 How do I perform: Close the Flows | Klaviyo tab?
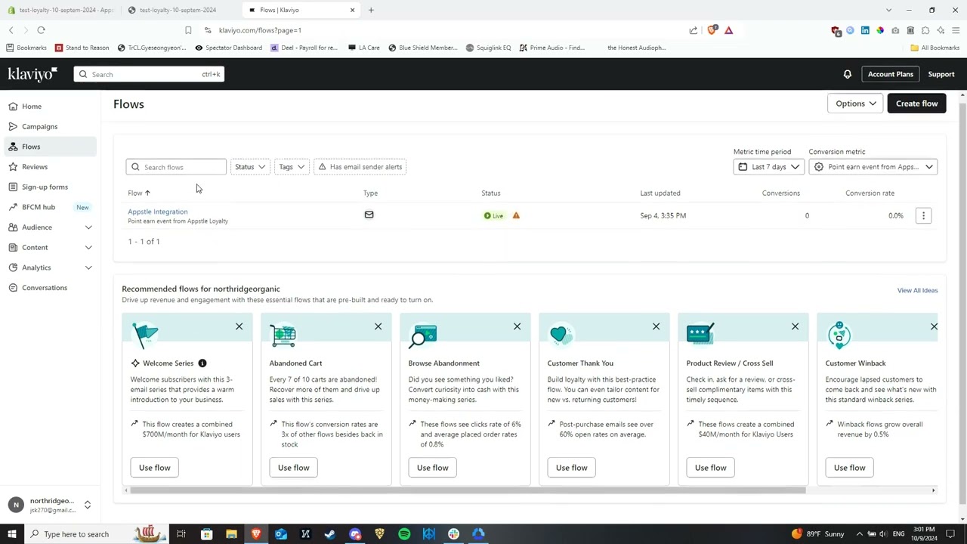click(x=352, y=10)
